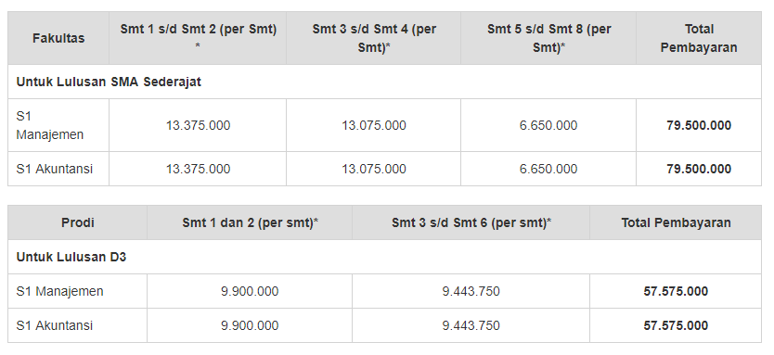Click the Smt 3 s/d Smt 4 header
774x355 pixels.
pos(374,38)
